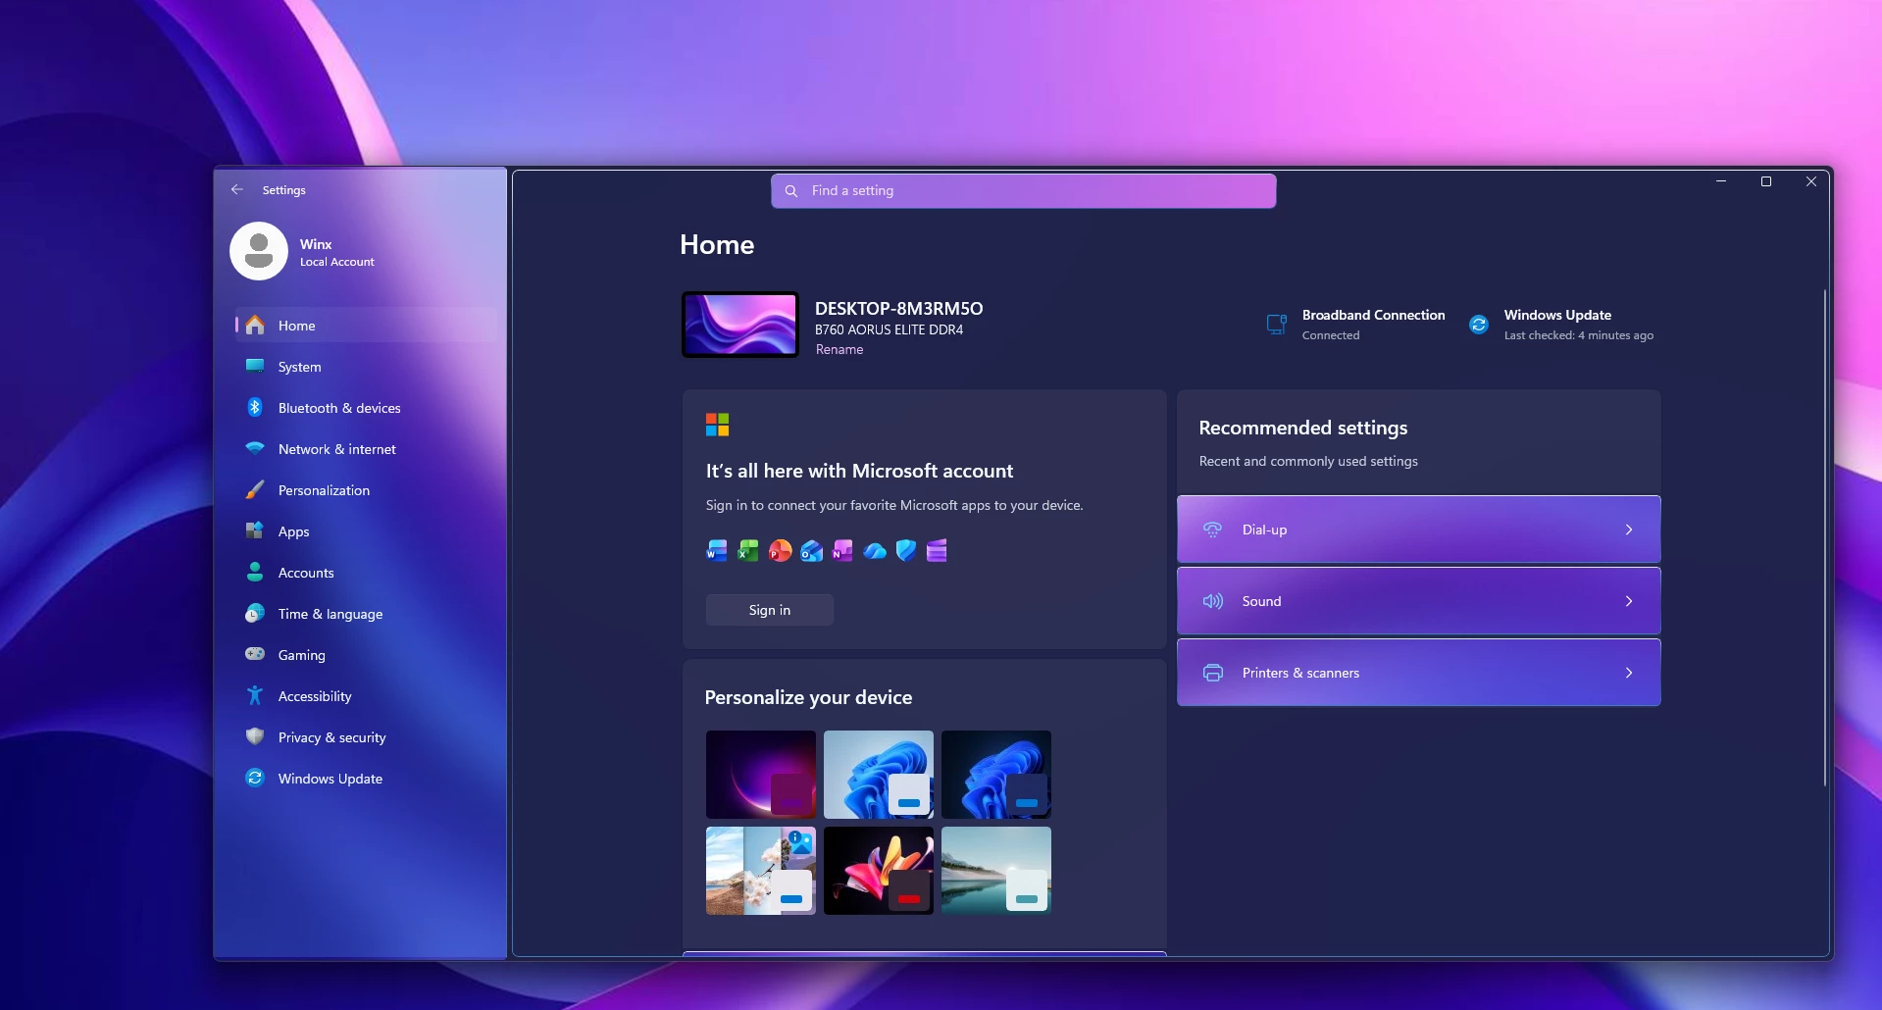Select the spotlight landscape collage theme
The height and width of the screenshot is (1010, 1882).
761,871
